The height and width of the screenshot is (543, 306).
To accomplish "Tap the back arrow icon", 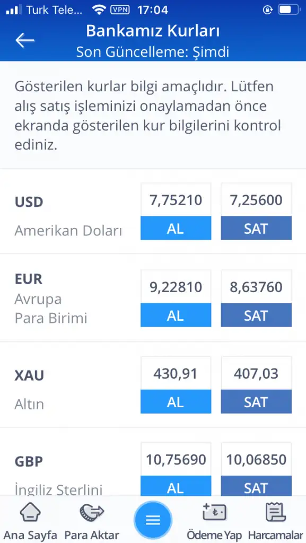I will [x=25, y=40].
